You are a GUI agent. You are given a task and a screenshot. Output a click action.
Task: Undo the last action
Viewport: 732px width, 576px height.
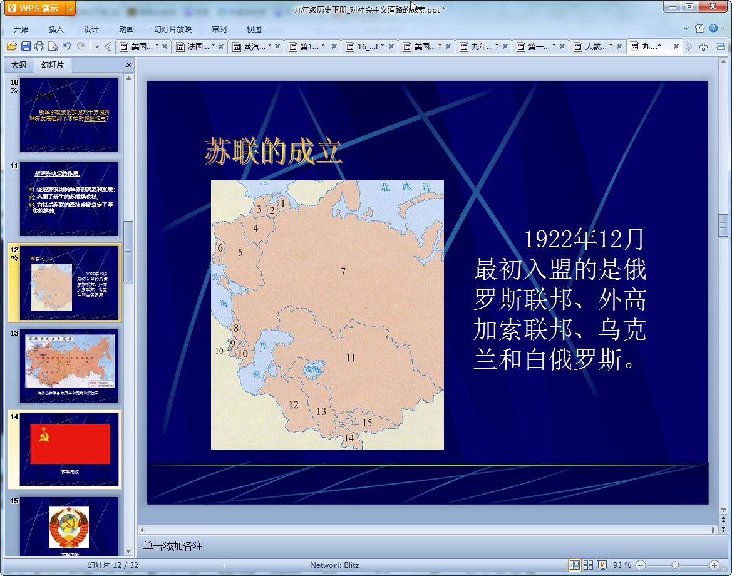(67, 46)
